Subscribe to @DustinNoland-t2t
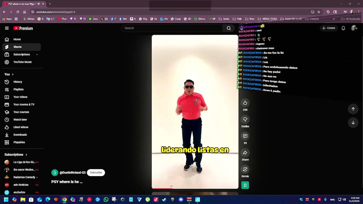This screenshot has width=363, height=204. [x=96, y=173]
